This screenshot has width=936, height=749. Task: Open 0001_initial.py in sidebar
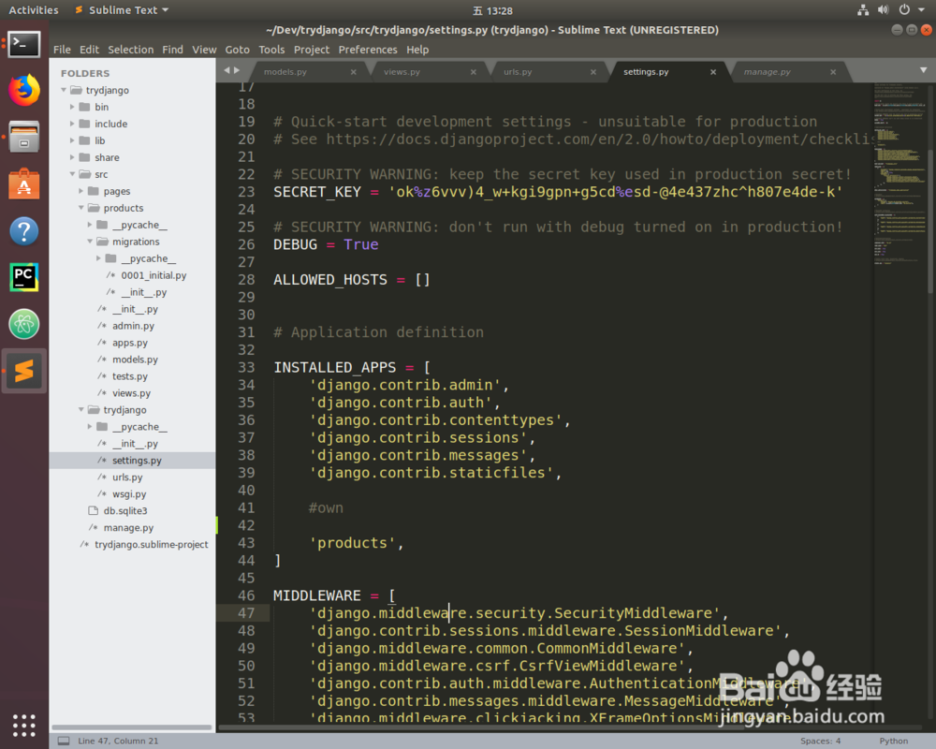(x=154, y=275)
